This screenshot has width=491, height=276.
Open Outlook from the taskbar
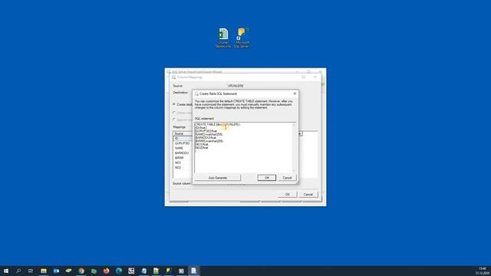pyautogui.click(x=56, y=271)
